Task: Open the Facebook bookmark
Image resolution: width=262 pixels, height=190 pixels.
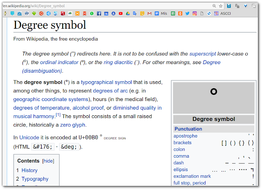Action: click(99, 14)
